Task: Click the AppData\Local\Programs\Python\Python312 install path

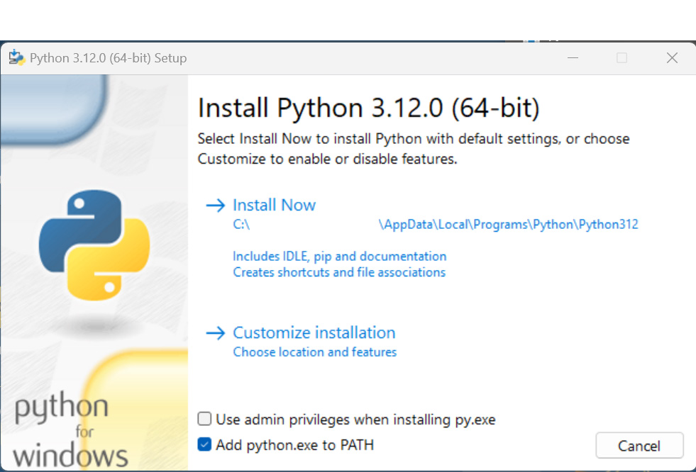Action: tap(508, 225)
